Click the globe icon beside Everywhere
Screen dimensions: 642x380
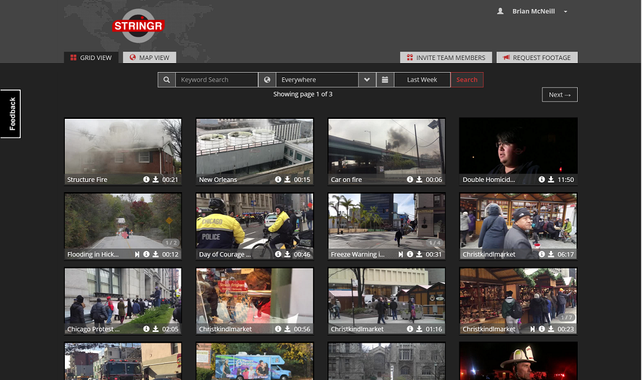tap(267, 80)
